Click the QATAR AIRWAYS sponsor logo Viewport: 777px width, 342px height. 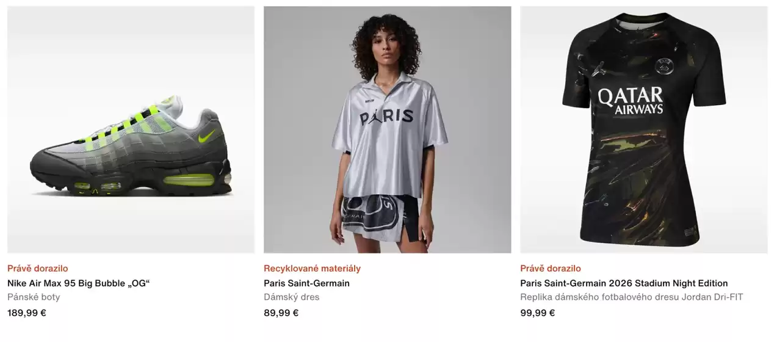pos(630,101)
